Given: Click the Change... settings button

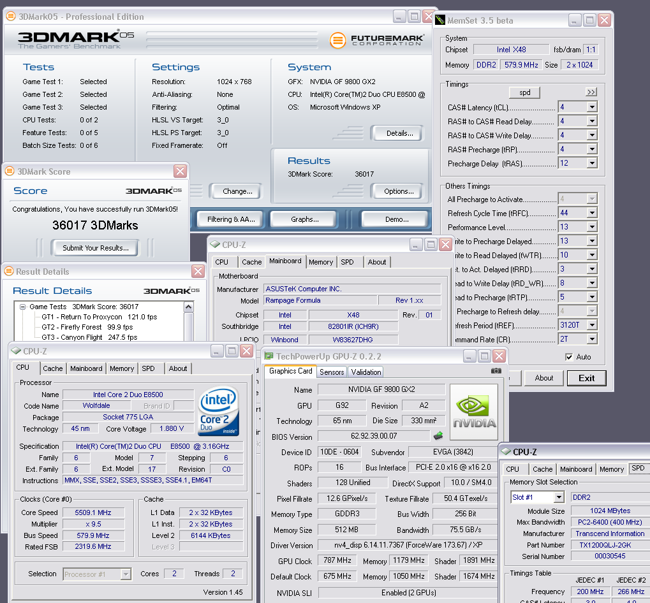Looking at the screenshot, I should 237,191.
